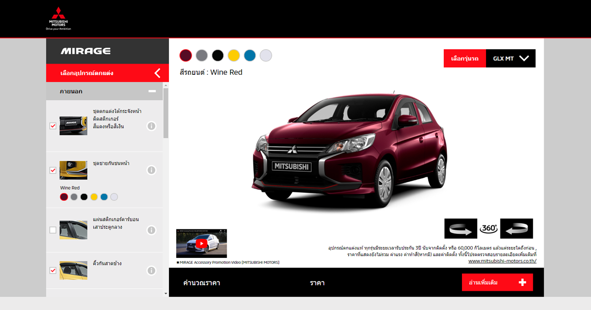Image resolution: width=591 pixels, height=310 pixels.
Task: Click the MIRAGE model logo
Action: [x=86, y=51]
